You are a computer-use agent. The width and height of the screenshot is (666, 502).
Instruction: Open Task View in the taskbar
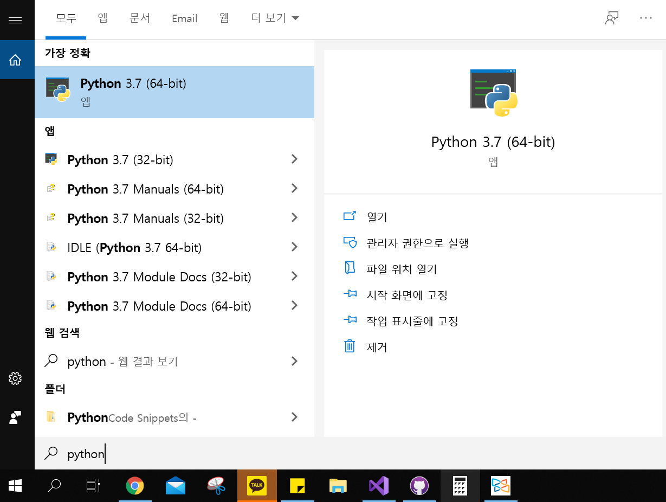(x=94, y=486)
